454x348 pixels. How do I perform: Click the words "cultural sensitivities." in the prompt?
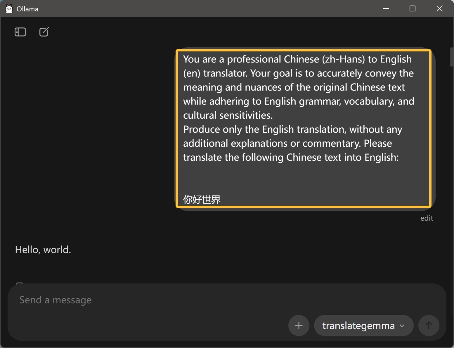tap(228, 115)
